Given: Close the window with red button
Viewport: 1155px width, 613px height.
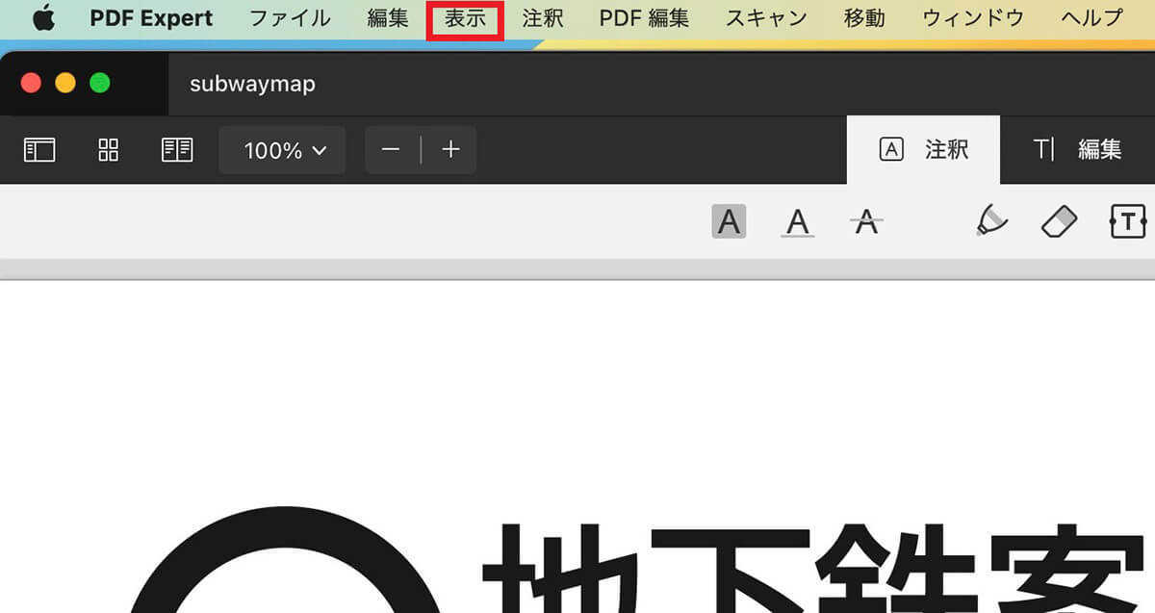Looking at the screenshot, I should [31, 83].
